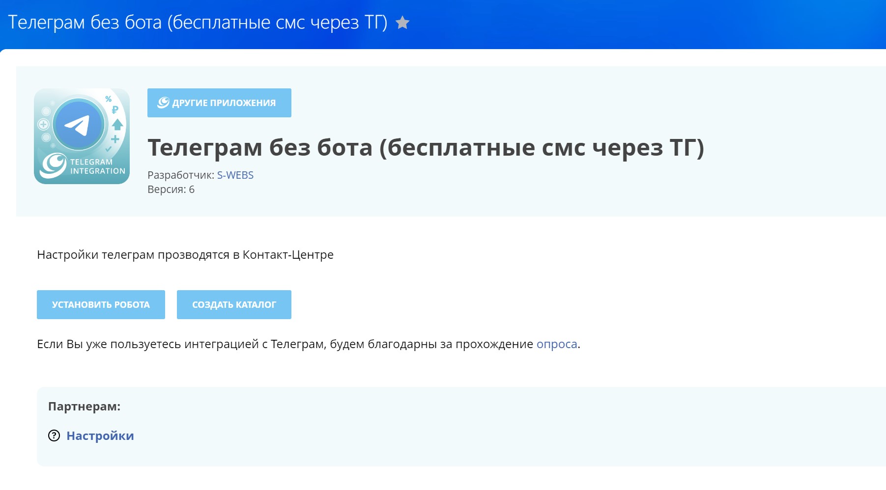Click the top header page title text

(x=198, y=23)
